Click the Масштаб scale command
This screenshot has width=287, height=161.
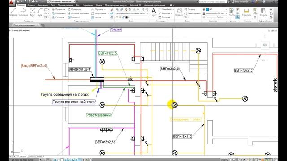coord(74,17)
